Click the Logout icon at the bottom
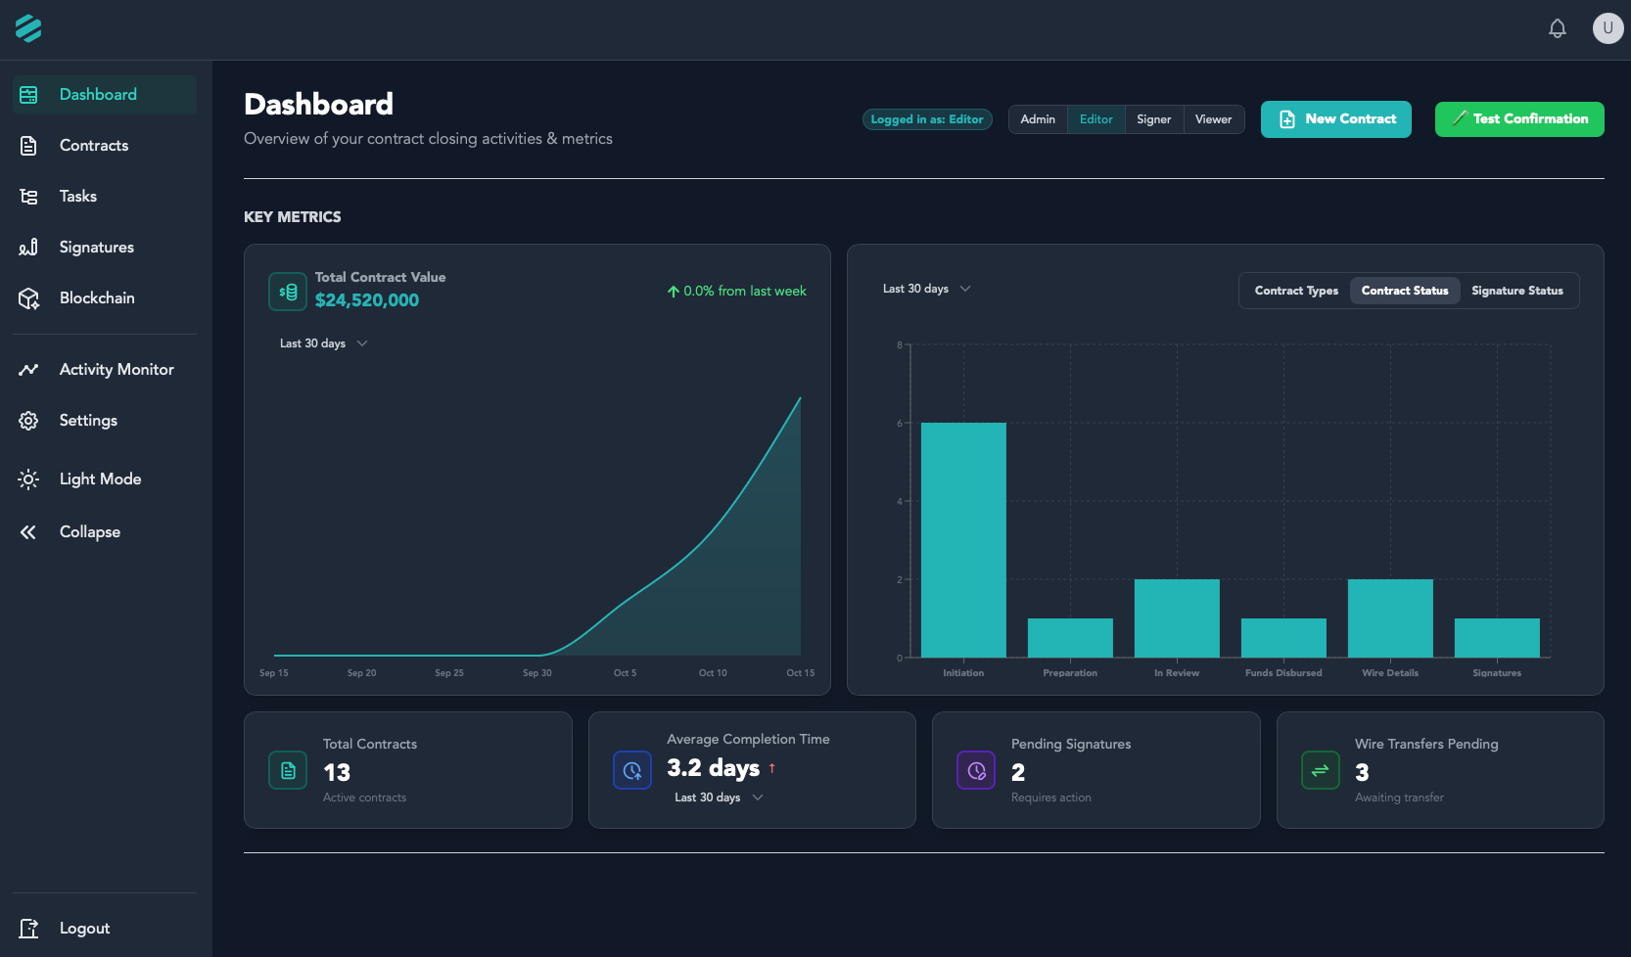 [x=28, y=928]
